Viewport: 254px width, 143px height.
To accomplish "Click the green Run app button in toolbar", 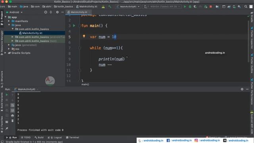I will [185, 7].
